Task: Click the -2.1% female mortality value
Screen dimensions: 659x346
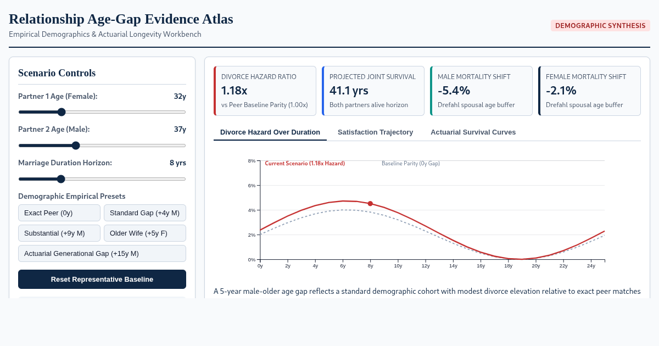Action: (561, 91)
